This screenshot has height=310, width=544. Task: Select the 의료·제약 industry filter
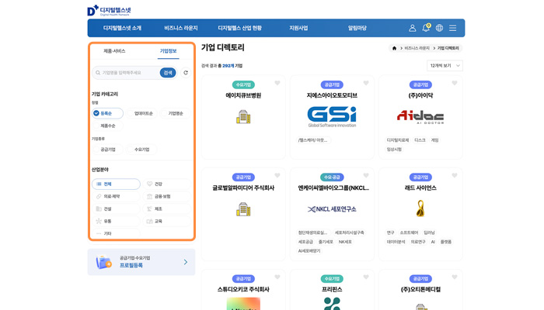[x=116, y=197]
